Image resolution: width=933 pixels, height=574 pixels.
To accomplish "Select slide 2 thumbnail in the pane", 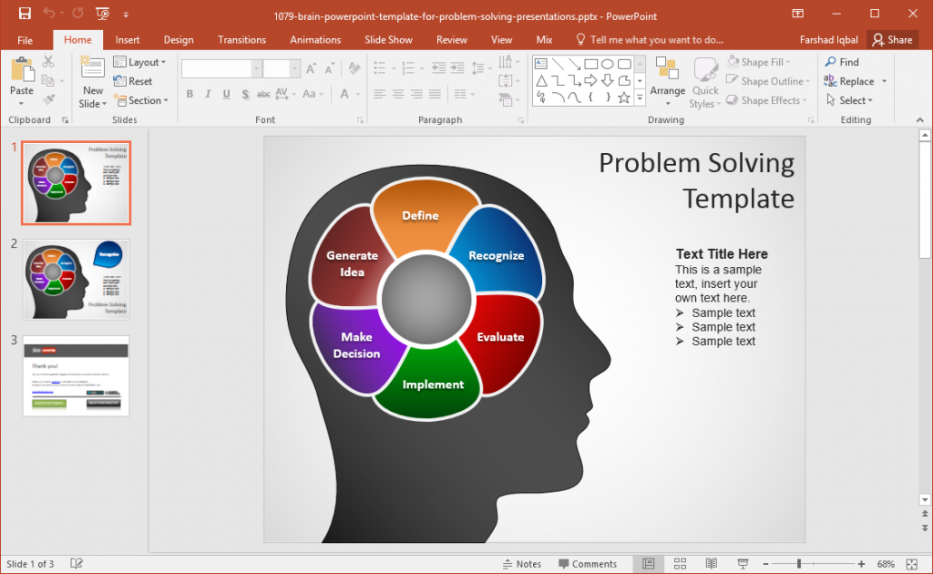I will (x=76, y=278).
